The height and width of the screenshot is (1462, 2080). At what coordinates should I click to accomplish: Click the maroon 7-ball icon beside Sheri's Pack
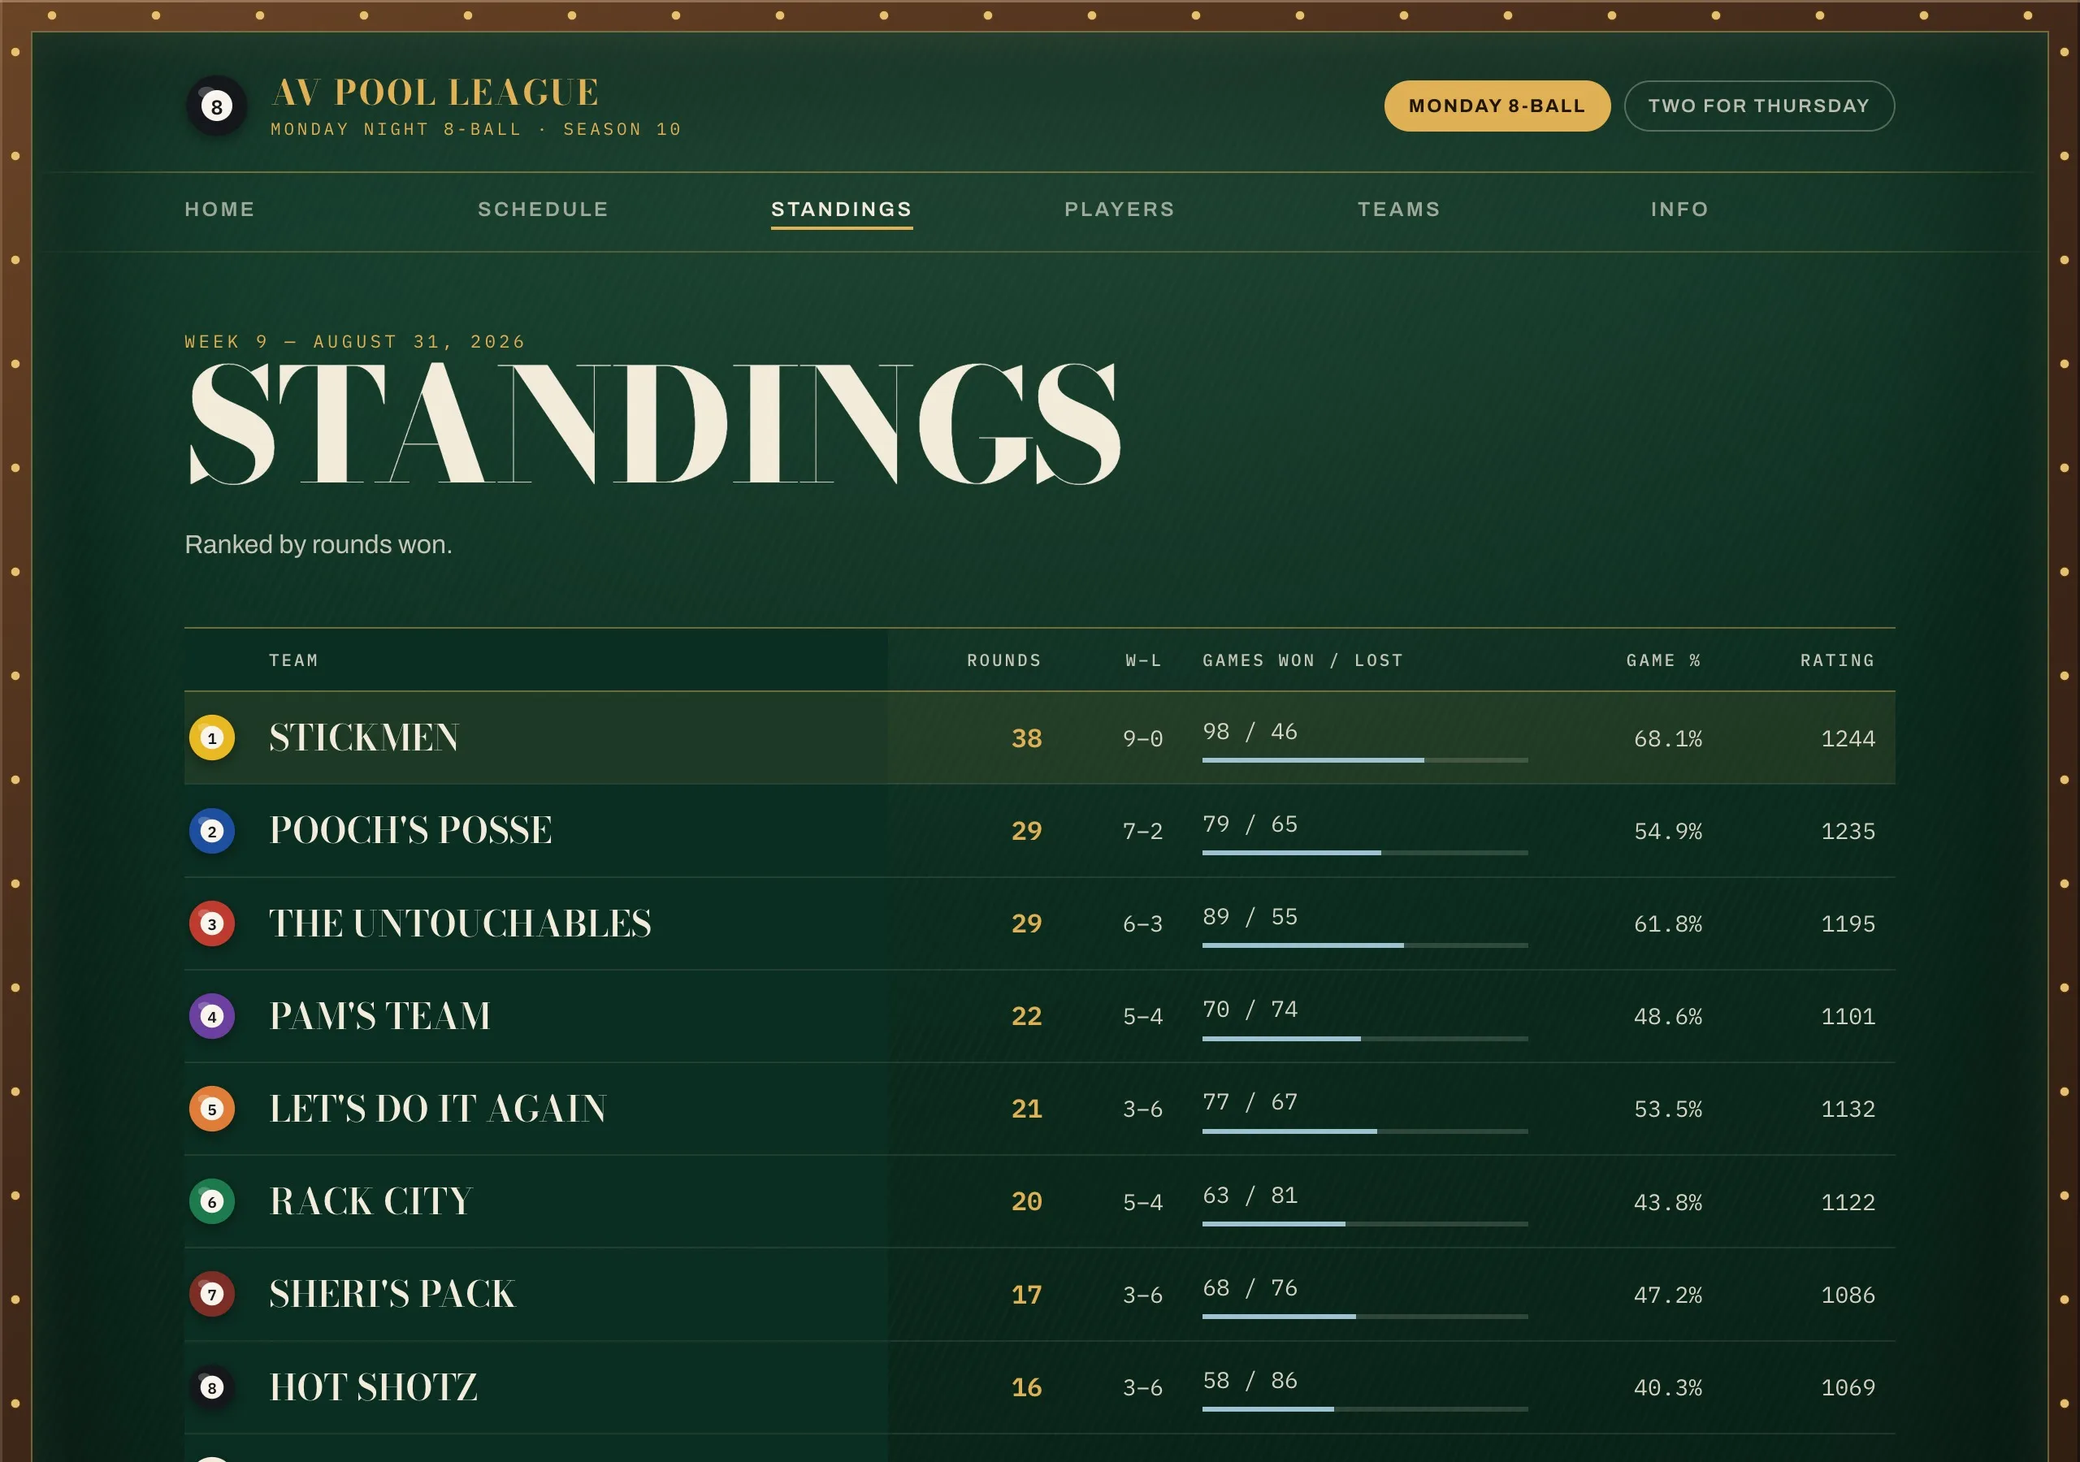coord(212,1294)
